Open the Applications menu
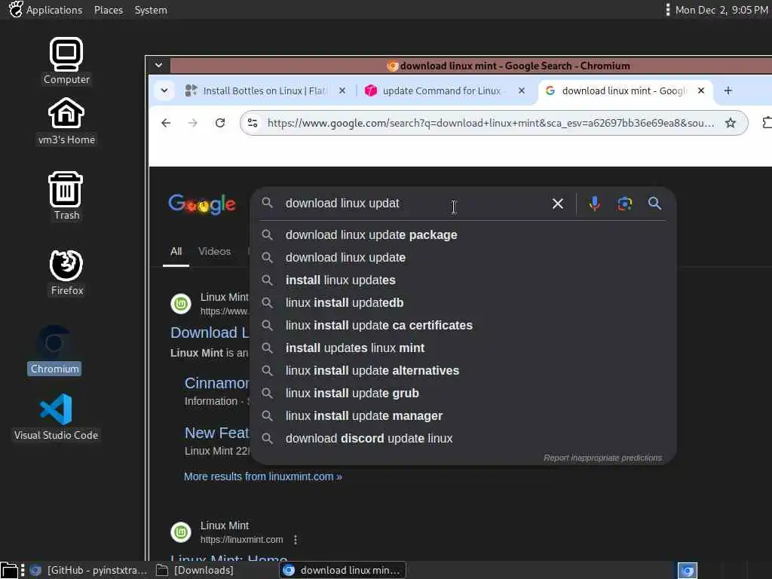 [46, 10]
